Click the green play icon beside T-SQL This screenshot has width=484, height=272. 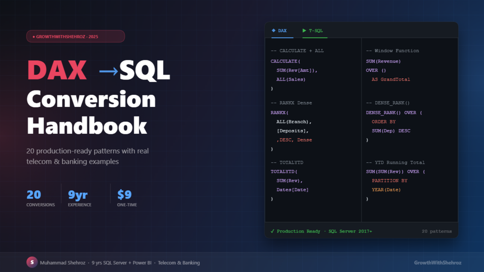[x=304, y=30]
